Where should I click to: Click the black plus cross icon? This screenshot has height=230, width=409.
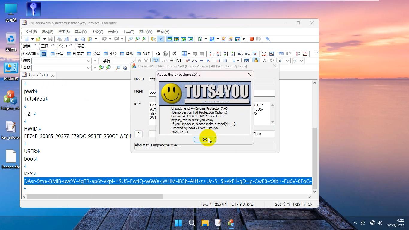click(x=158, y=54)
